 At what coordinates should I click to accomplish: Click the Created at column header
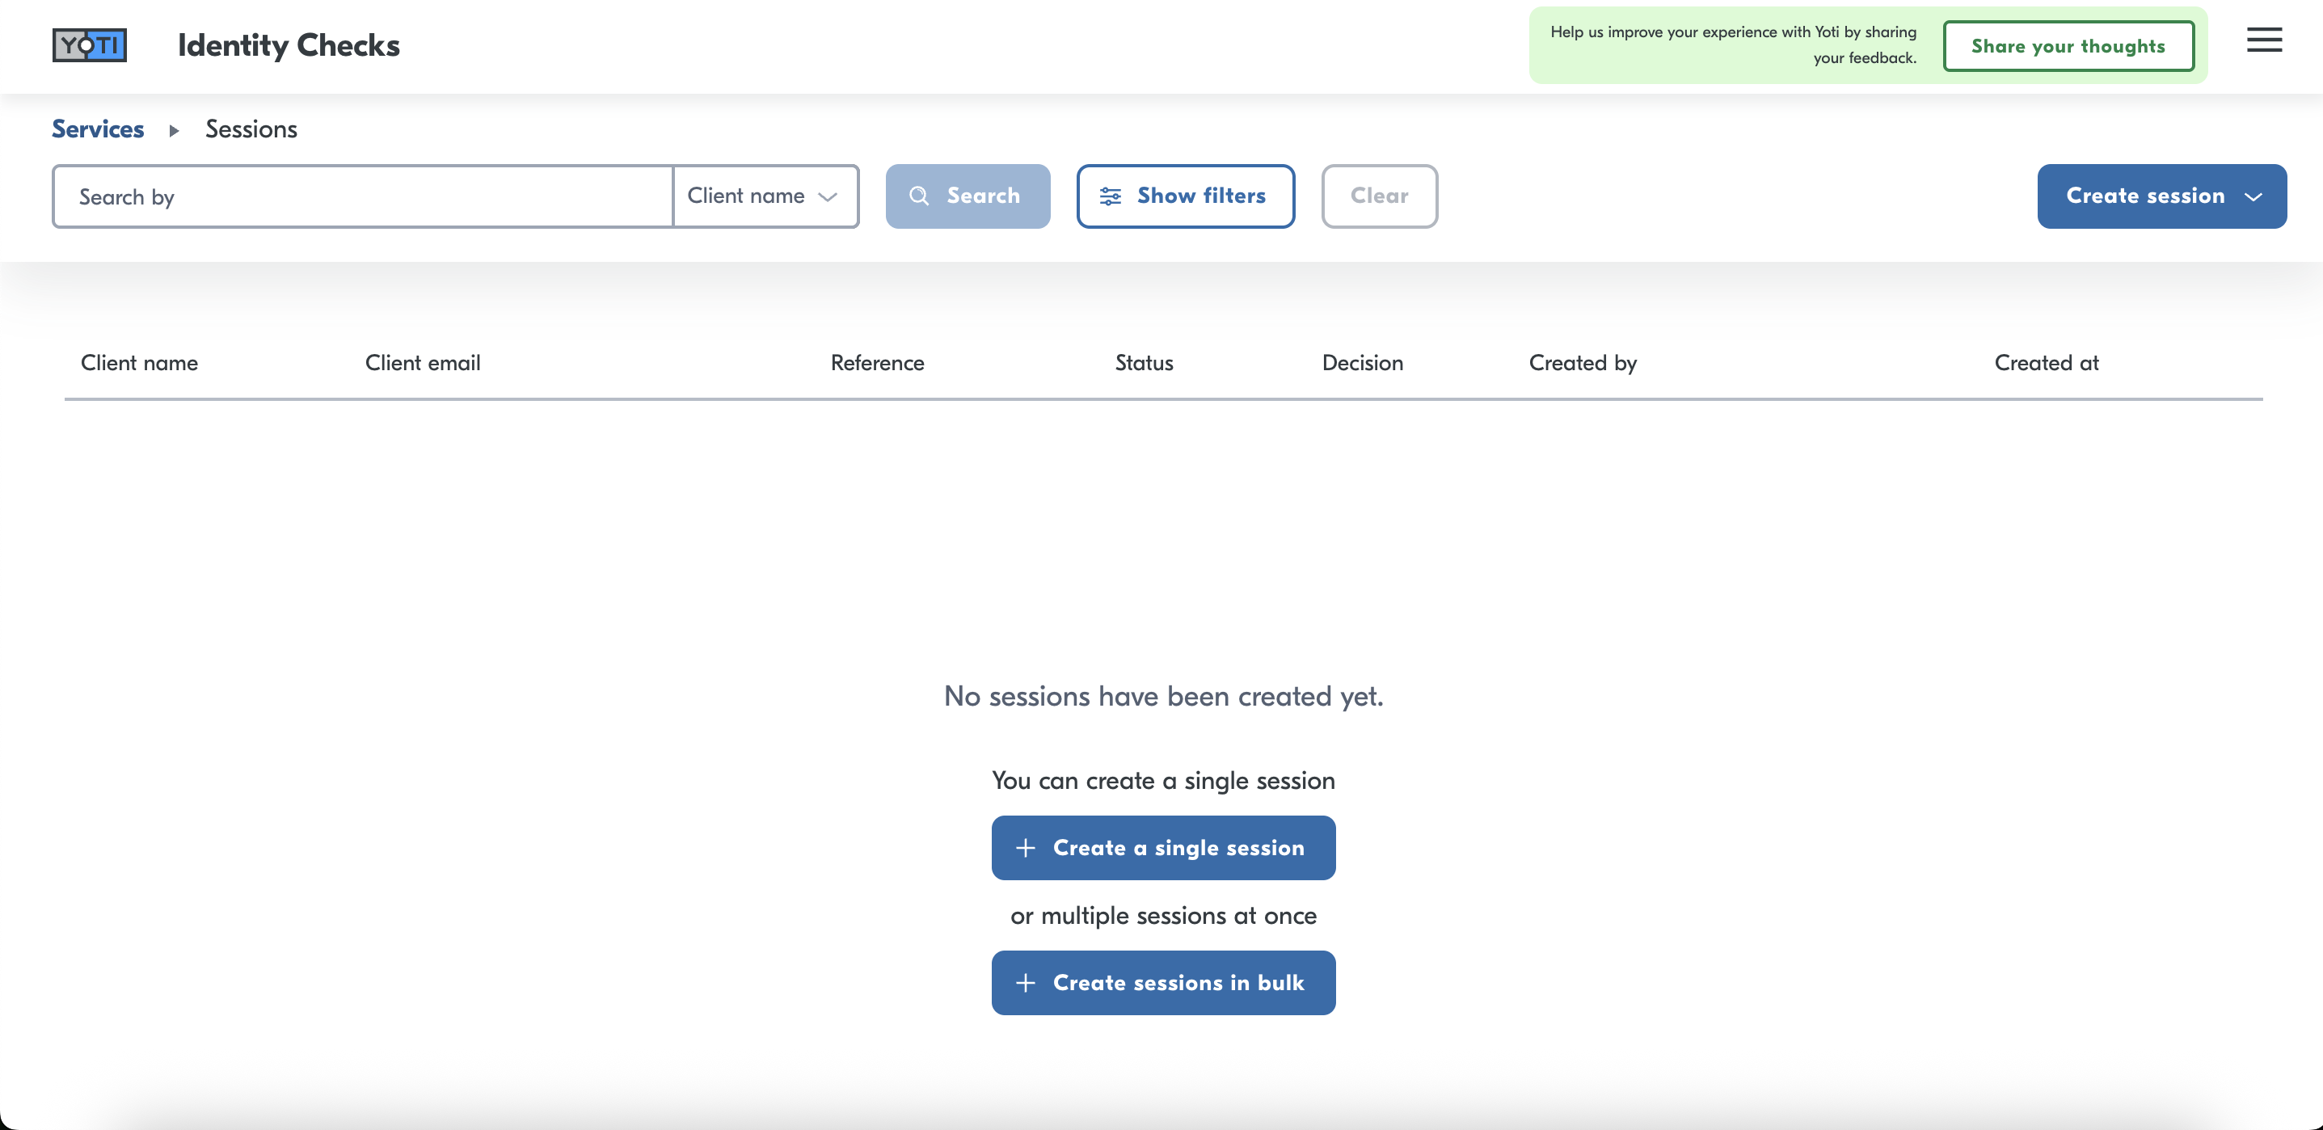click(x=2046, y=364)
